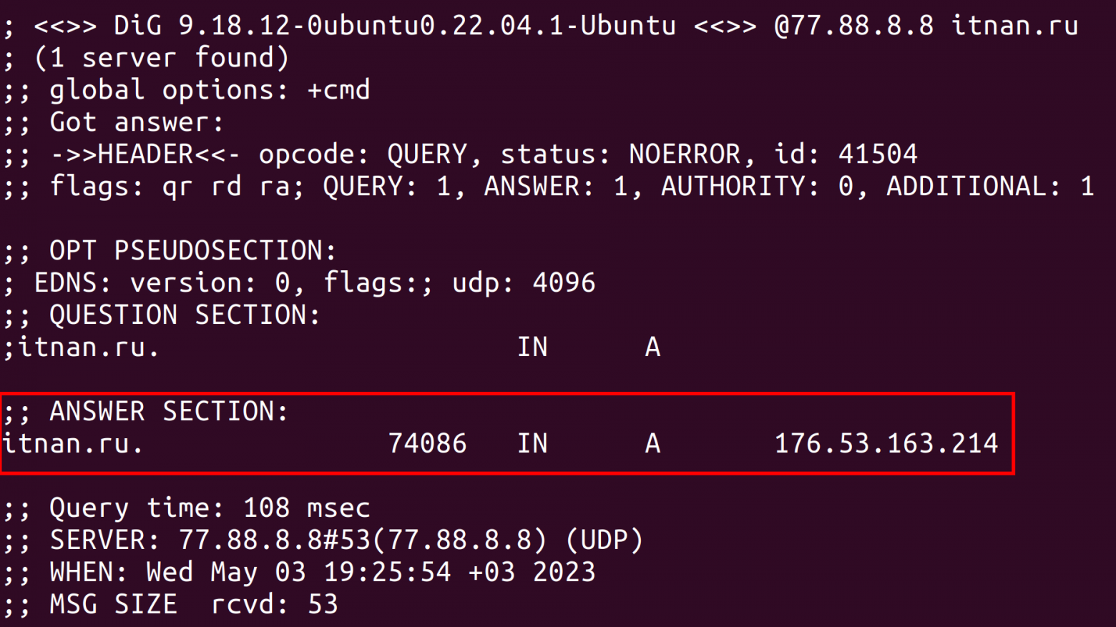Click the udp size 4096

click(x=564, y=283)
